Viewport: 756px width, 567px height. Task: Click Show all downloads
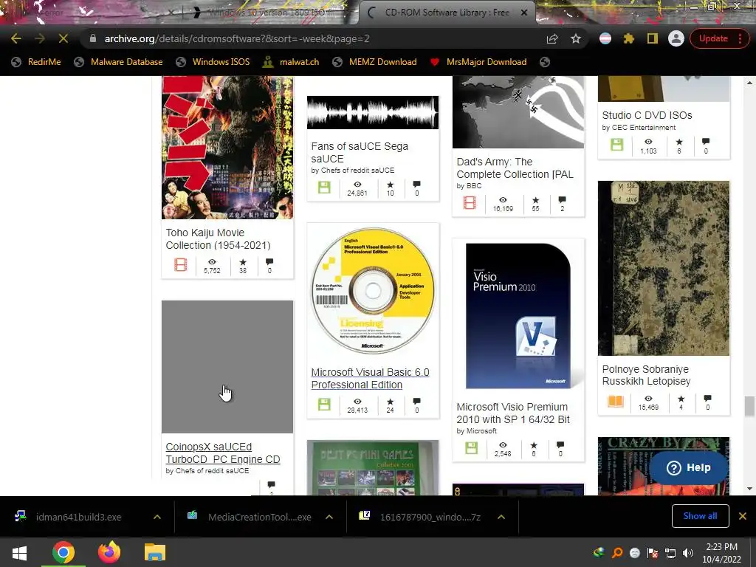coord(700,516)
